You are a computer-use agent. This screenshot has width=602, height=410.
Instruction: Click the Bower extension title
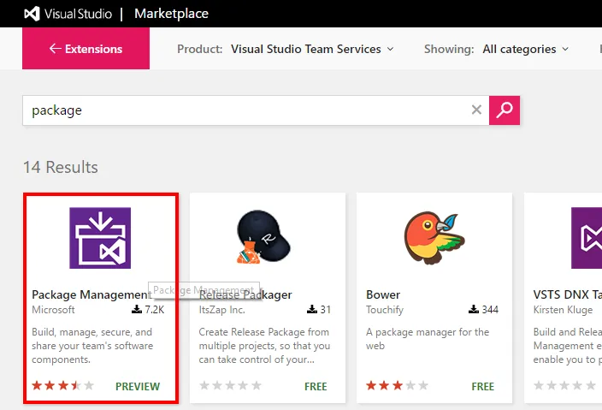383,294
